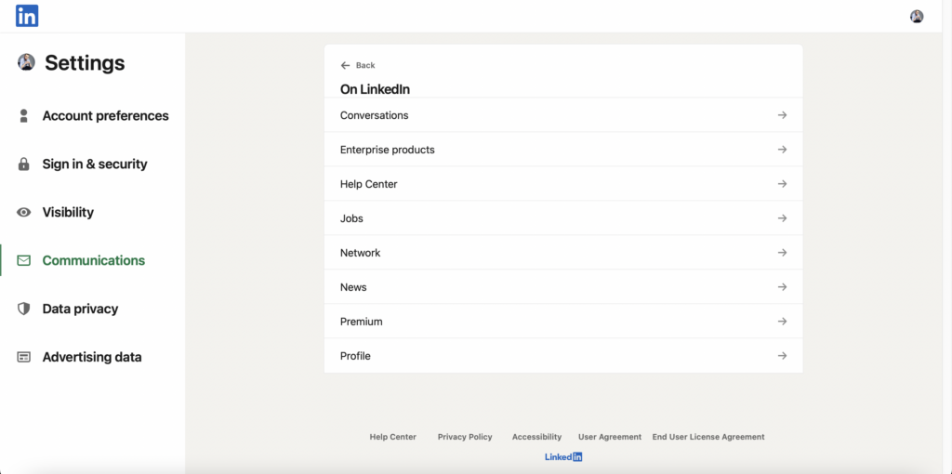Open Privacy Policy footer link
The height and width of the screenshot is (474, 952).
coord(465,437)
